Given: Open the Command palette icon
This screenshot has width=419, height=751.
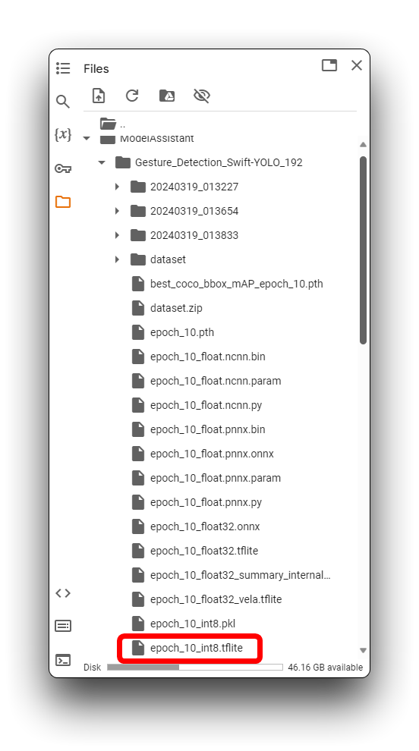Looking at the screenshot, I should [x=63, y=626].
